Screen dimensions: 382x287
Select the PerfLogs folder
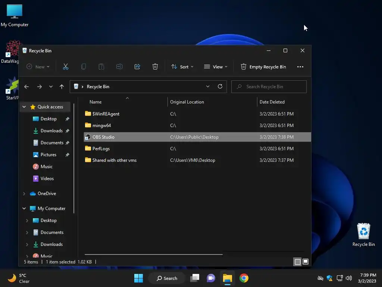[197, 149]
